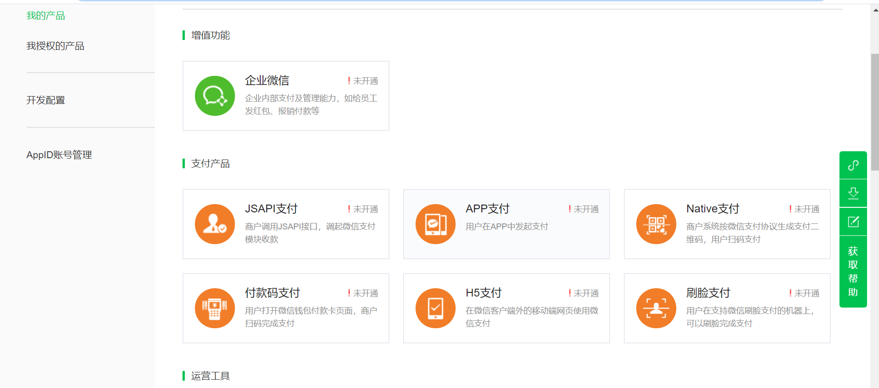
Task: Open the H5支付 product title
Action: coord(484,293)
